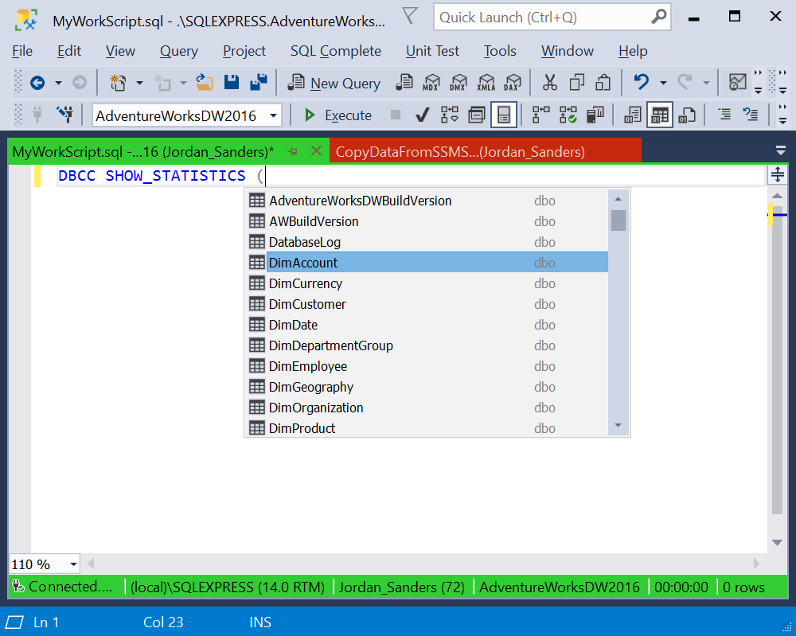Uncomment the selected lines

[x=751, y=115]
